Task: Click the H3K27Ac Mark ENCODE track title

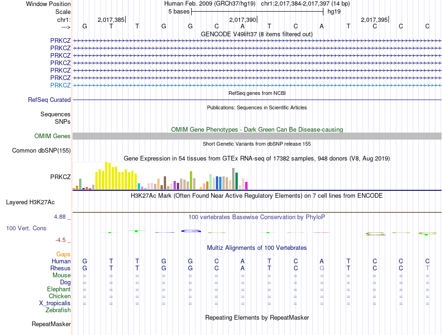Action: (x=257, y=196)
